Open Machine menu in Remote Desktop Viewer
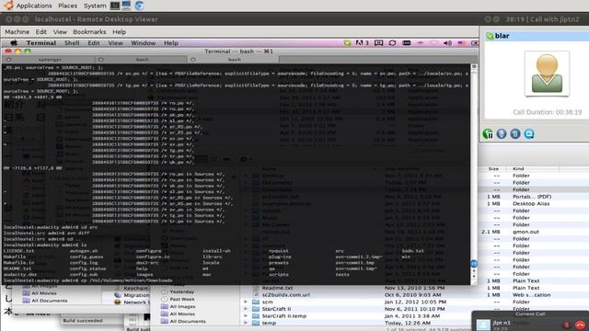This screenshot has height=331, width=589. (17, 32)
